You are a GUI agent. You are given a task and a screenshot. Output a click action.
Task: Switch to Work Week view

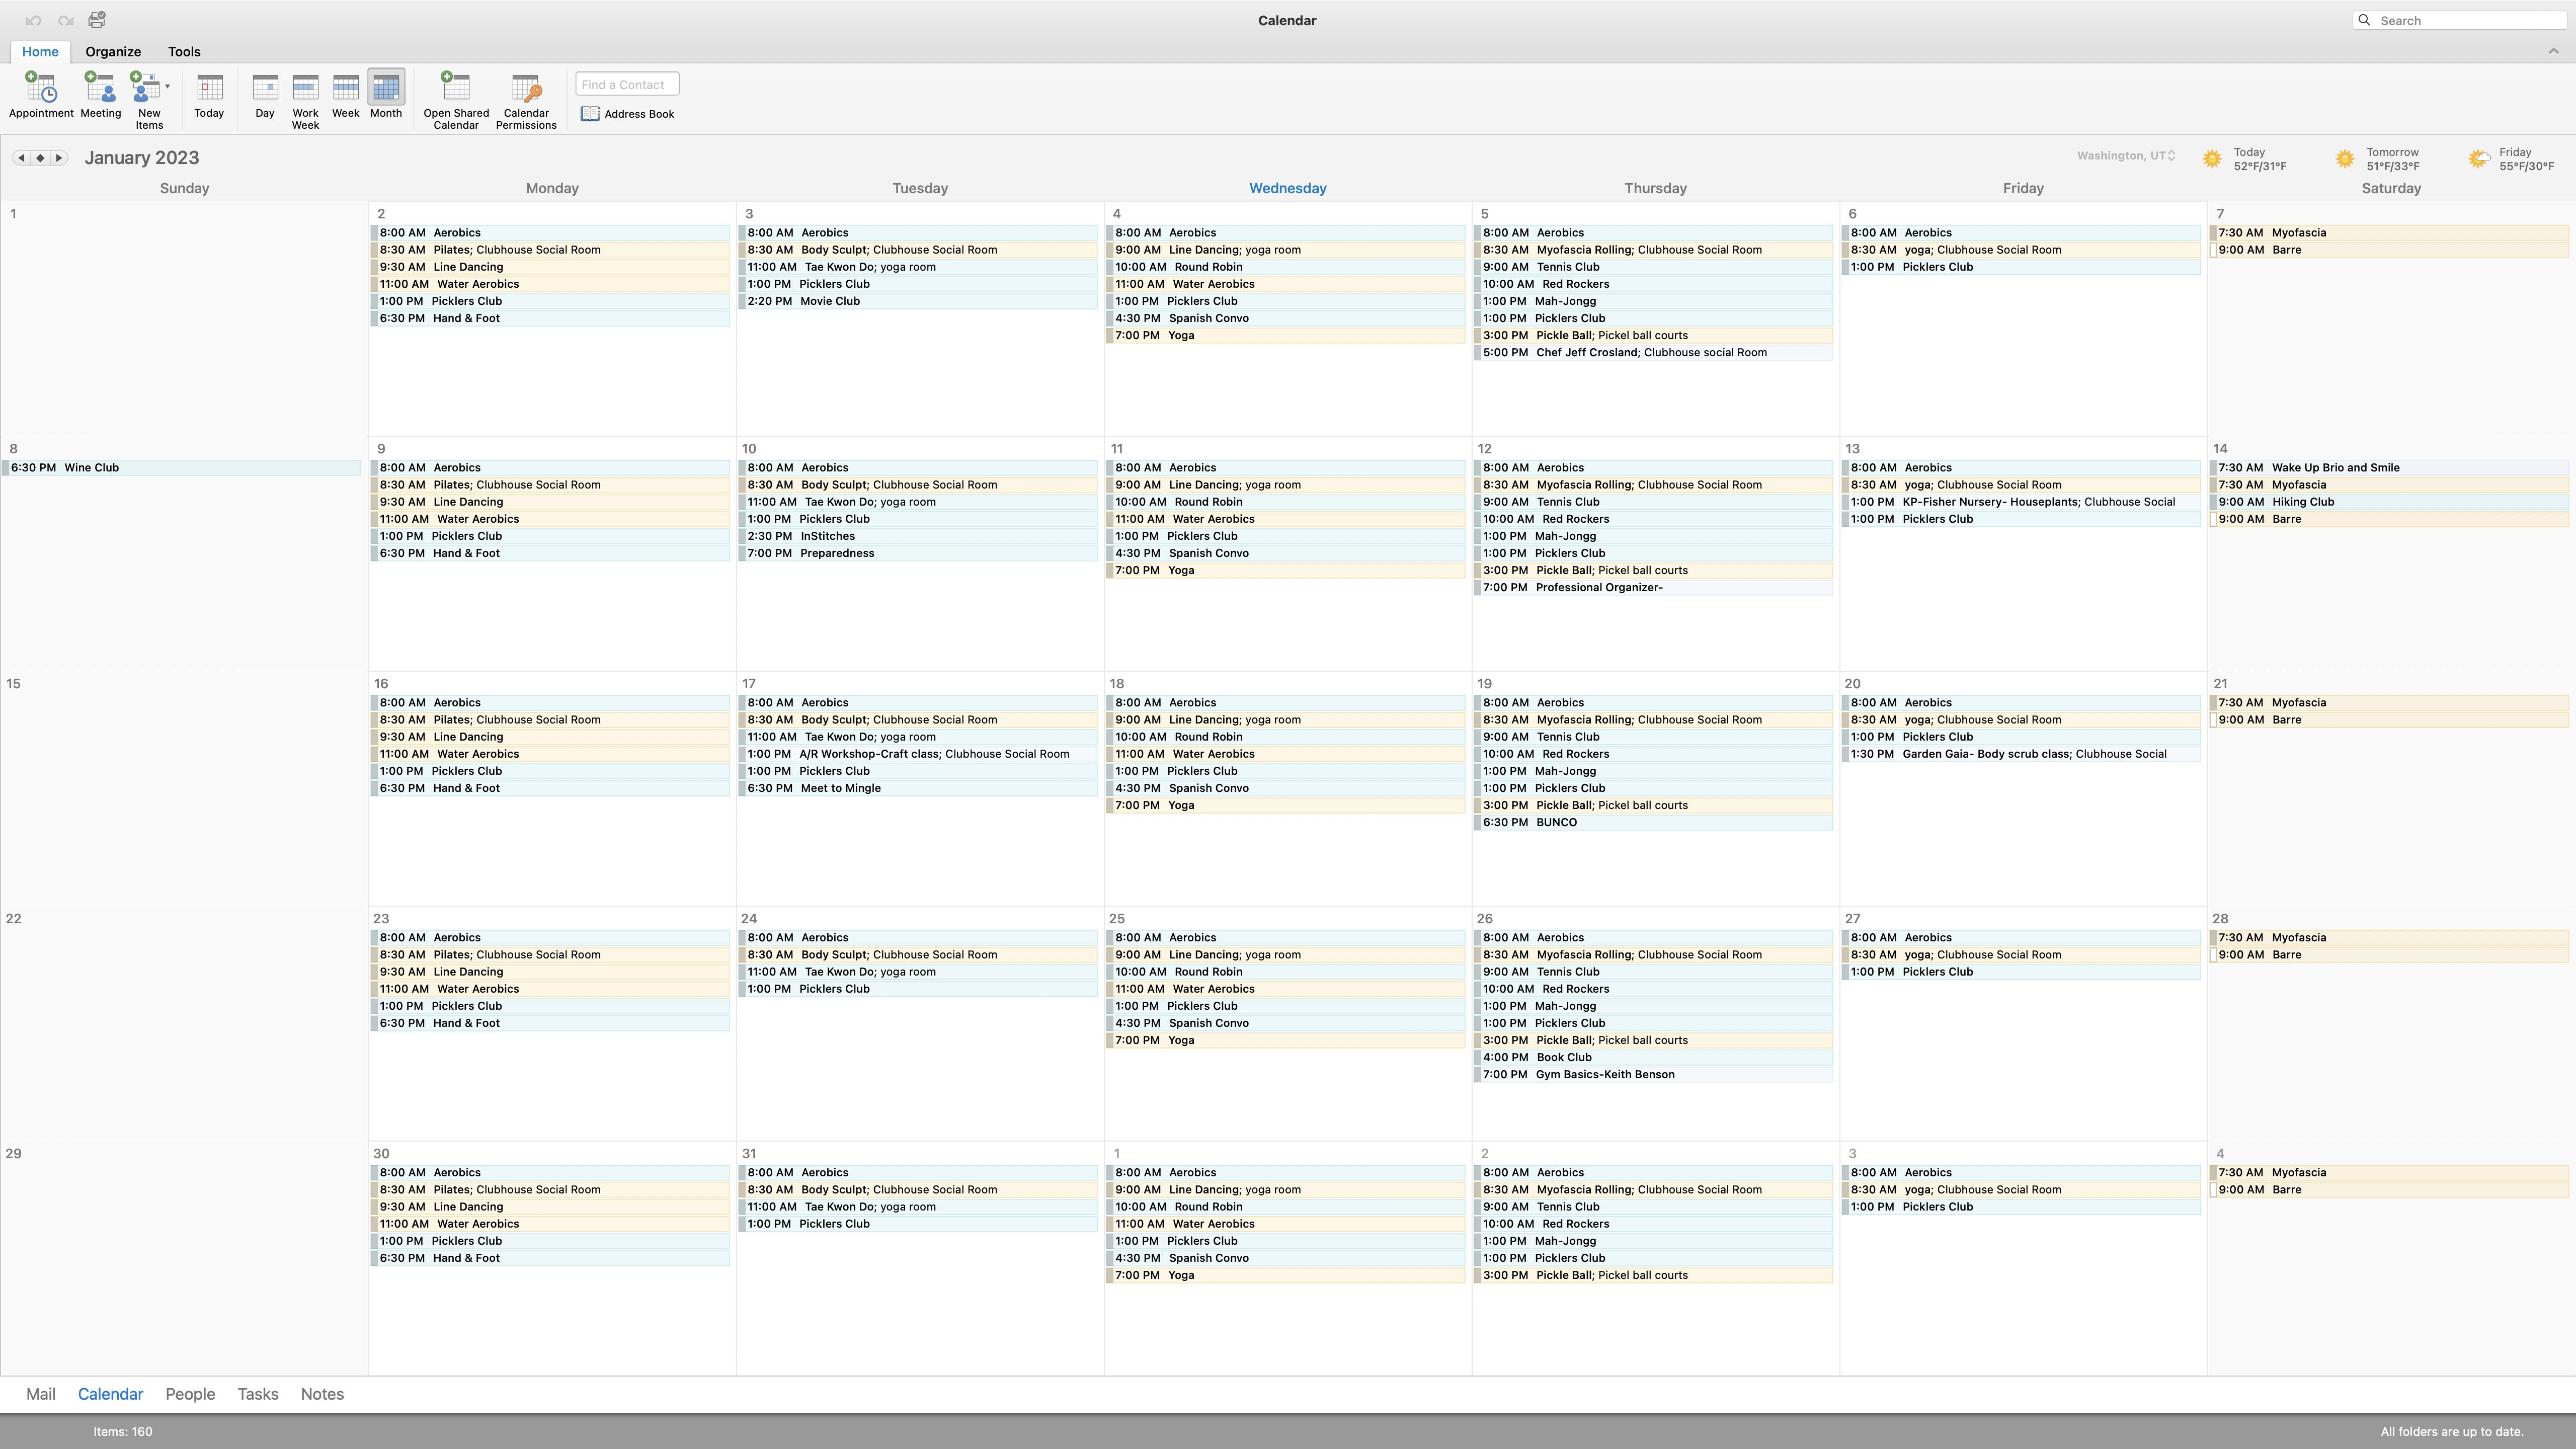(305, 100)
